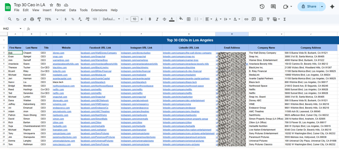
Task: Open the disney.com website link
Action: [59, 53]
